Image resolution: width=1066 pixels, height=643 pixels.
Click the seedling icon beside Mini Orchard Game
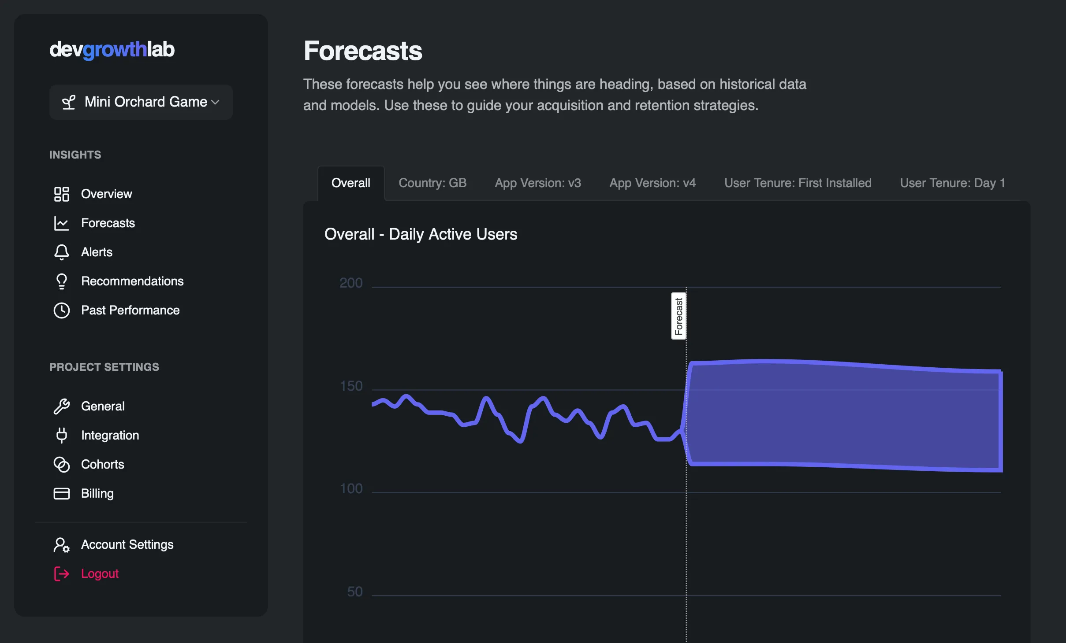click(68, 102)
